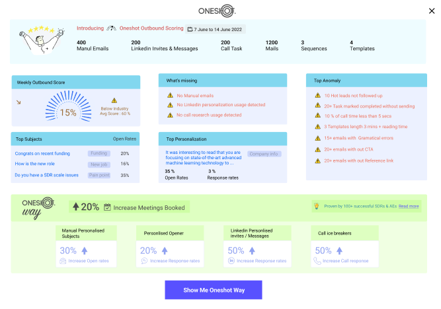Click up arrow next to 30% in Manual Personalised Subjects
The width and height of the screenshot is (441, 309).
pos(85,251)
